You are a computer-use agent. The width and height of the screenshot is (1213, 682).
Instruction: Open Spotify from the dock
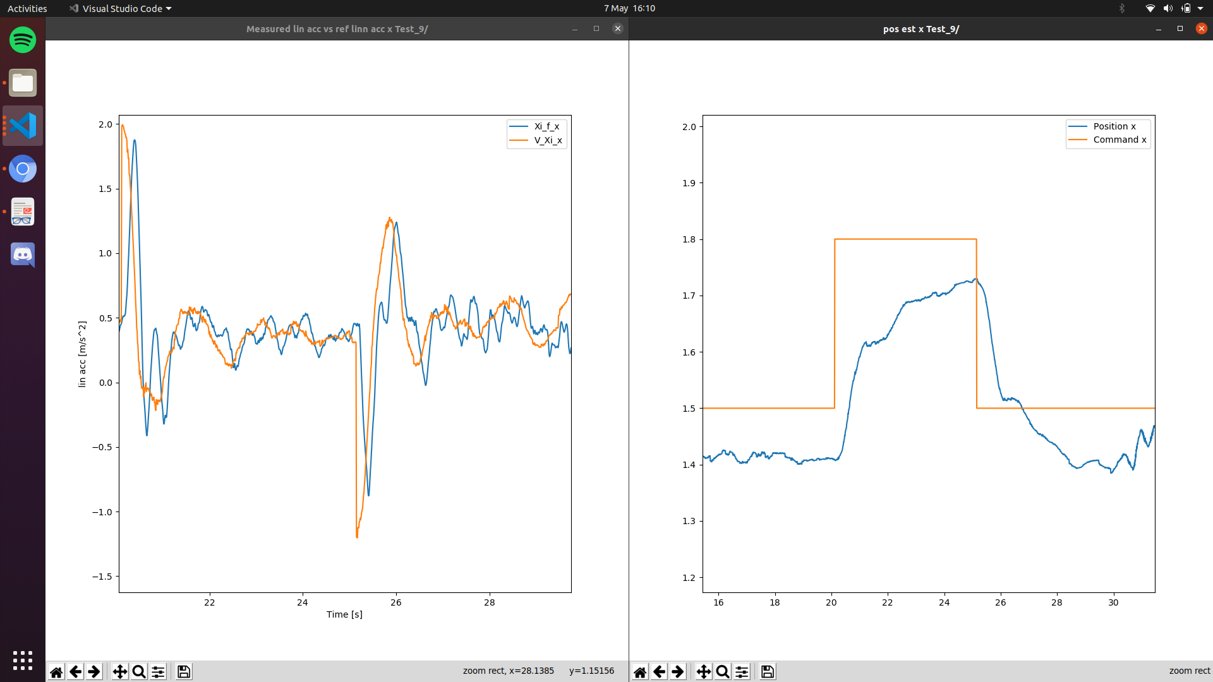tap(23, 40)
